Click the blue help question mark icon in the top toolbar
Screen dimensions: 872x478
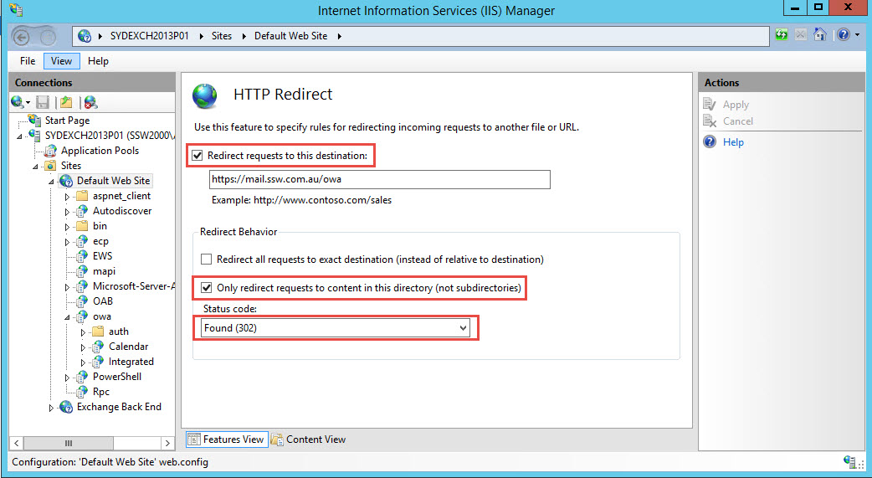point(842,35)
